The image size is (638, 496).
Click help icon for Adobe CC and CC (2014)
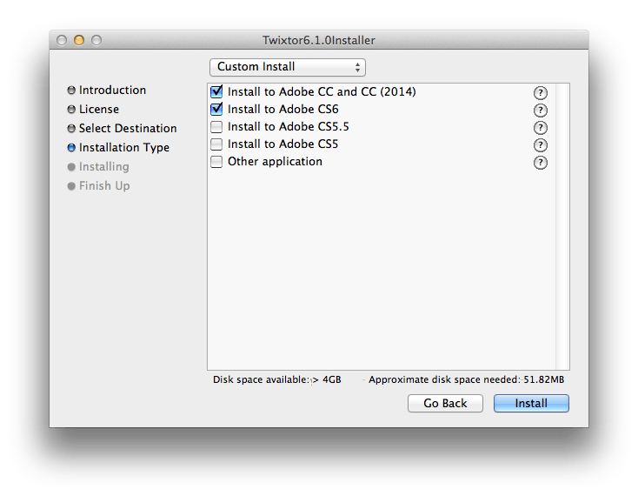540,93
